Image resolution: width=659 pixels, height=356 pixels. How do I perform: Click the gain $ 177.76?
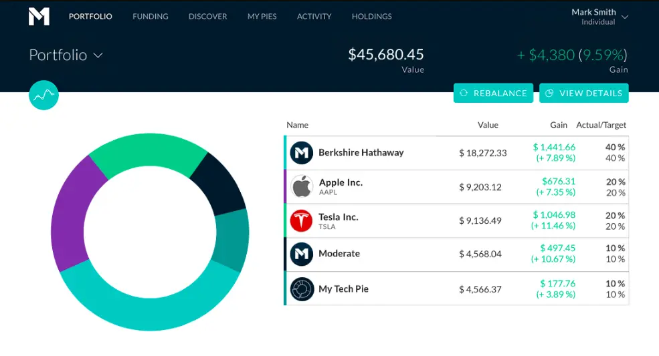(557, 283)
